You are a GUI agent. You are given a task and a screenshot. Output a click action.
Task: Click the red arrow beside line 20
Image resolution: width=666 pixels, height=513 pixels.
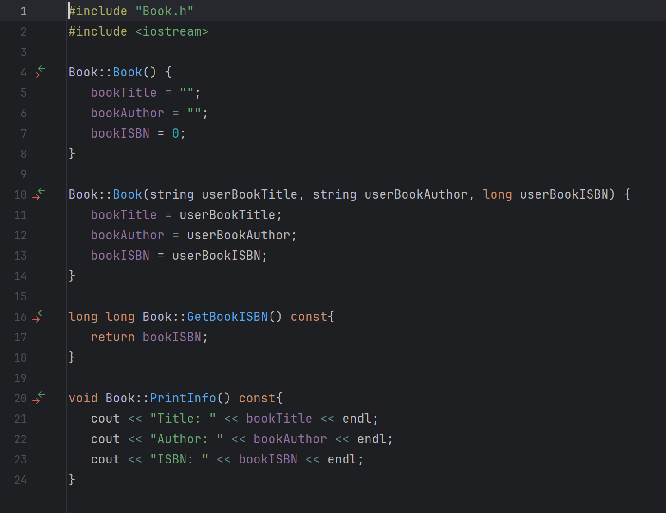pyautogui.click(x=36, y=401)
